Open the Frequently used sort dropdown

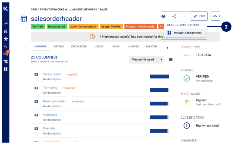click(x=146, y=59)
